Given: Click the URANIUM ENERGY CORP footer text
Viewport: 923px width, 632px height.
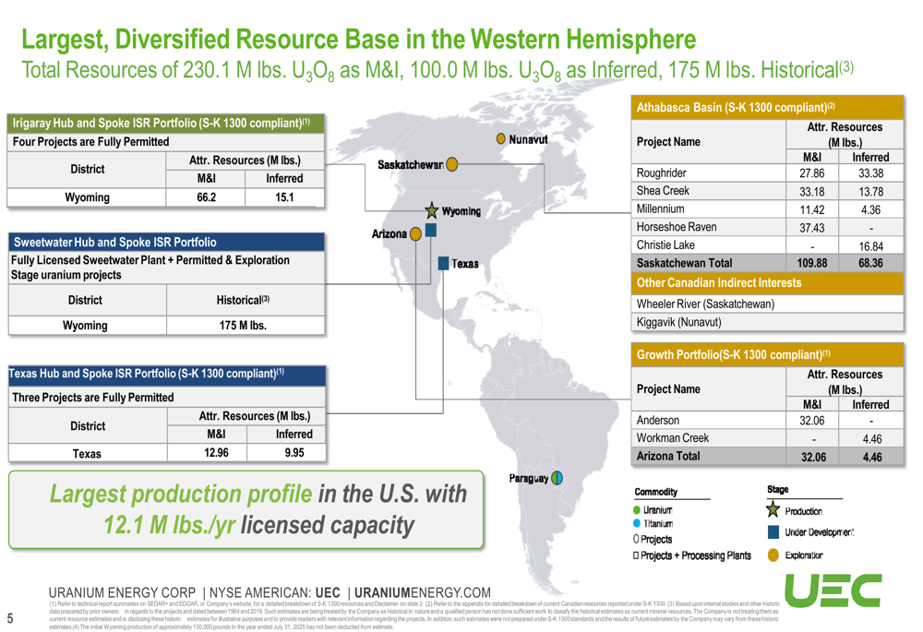Looking at the screenshot, I should pyautogui.click(x=122, y=592).
